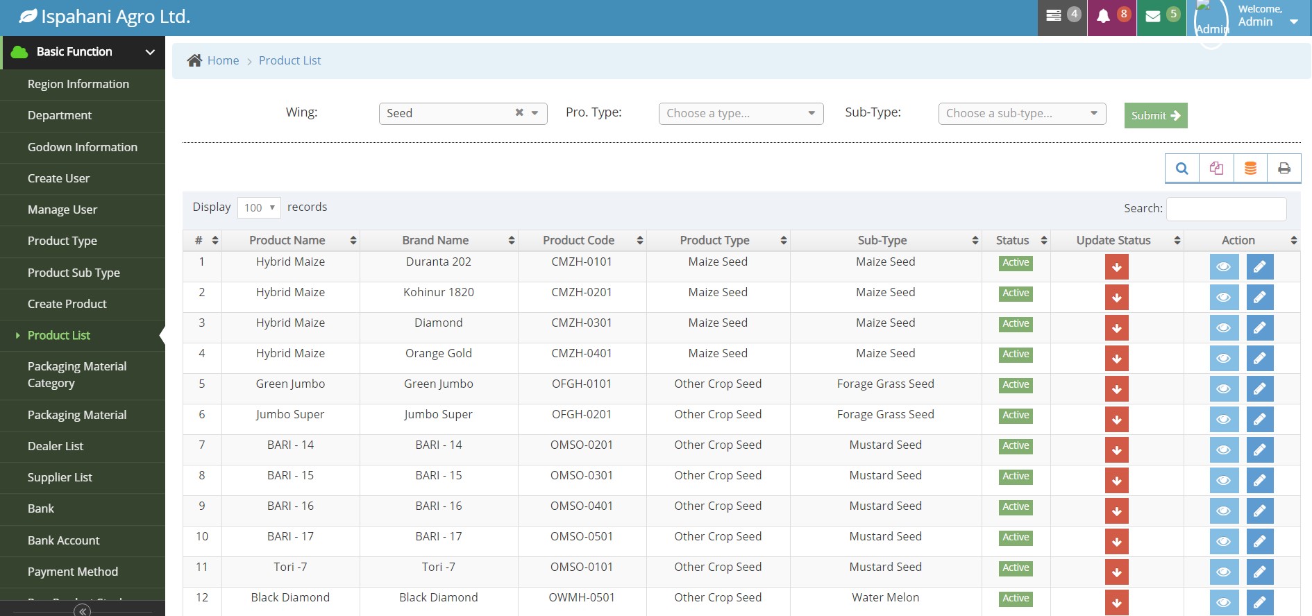Click the edit pencil for Duranta 202
The height and width of the screenshot is (616, 1312).
[x=1259, y=267]
